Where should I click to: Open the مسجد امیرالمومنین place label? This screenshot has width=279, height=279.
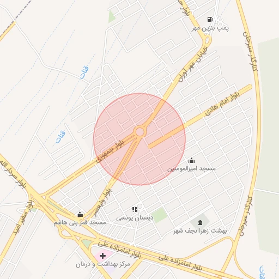[x=191, y=168]
